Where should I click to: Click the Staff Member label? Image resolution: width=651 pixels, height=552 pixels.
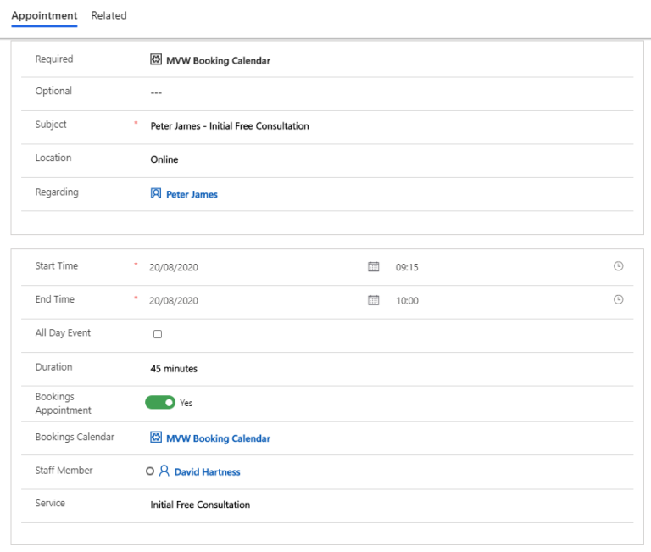(64, 471)
